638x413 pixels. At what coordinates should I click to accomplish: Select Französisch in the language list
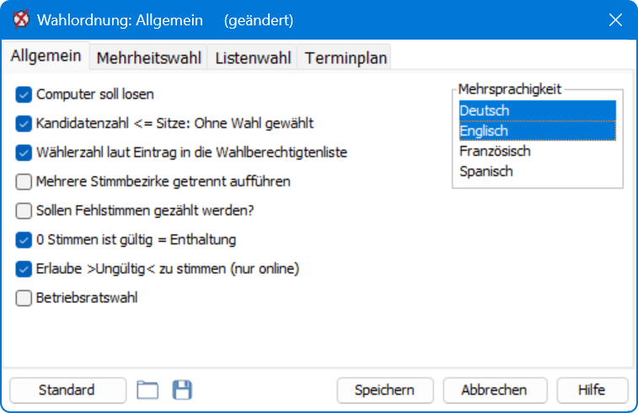click(537, 151)
